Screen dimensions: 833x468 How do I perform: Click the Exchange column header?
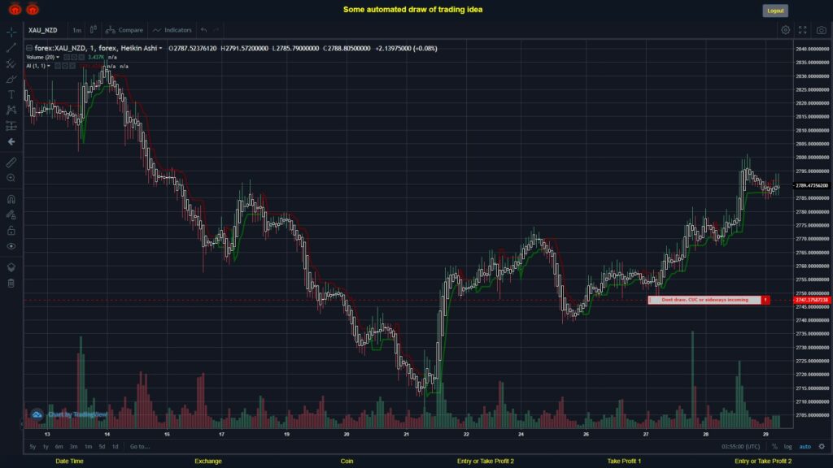point(207,461)
